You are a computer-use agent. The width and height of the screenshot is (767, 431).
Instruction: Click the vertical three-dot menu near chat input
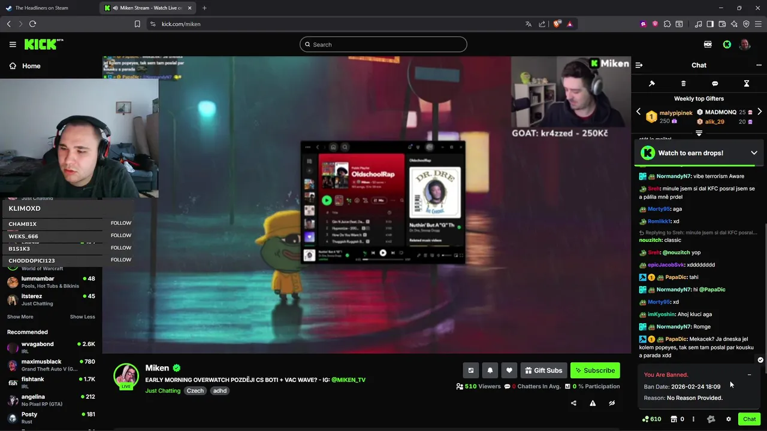click(x=693, y=419)
